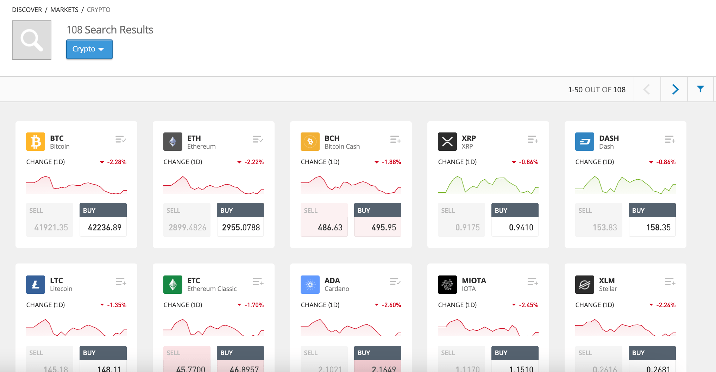
Task: Sell XRP at 0.9175
Action: coord(461,220)
